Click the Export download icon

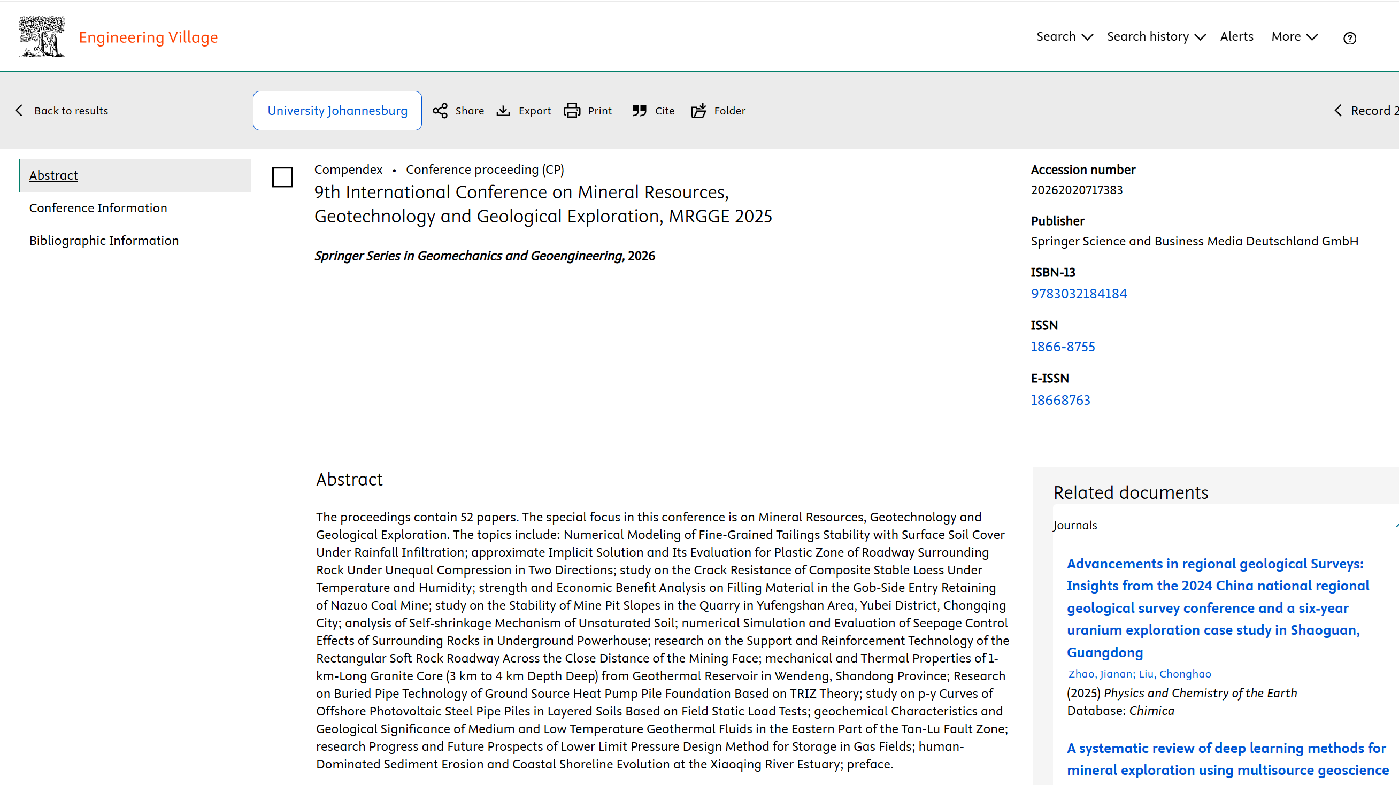click(x=503, y=111)
